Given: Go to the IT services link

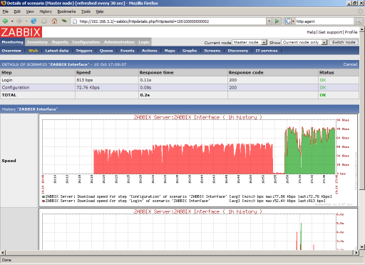Looking at the screenshot, I should (x=267, y=51).
